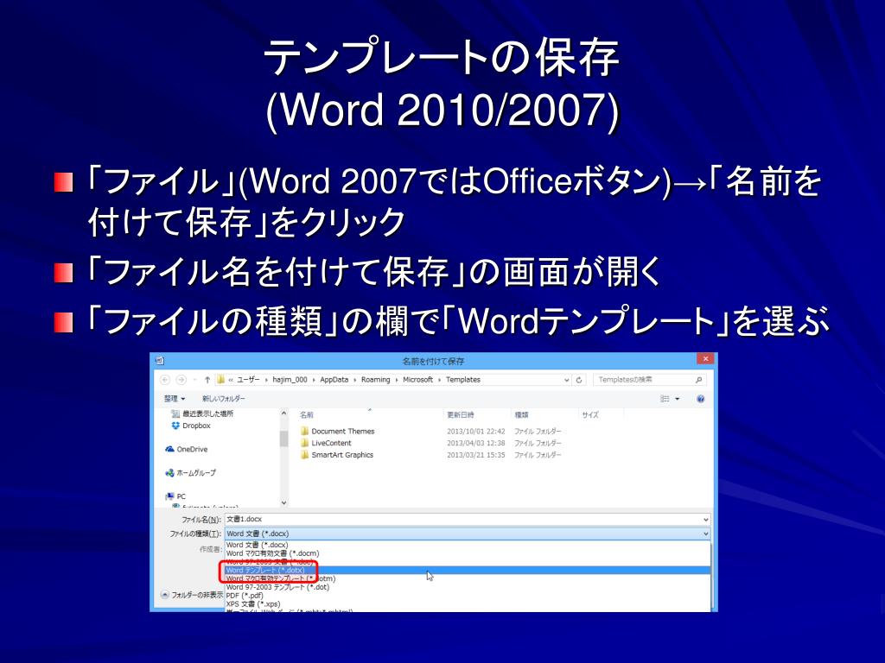Open the recent locations dropdown arrow beside Forward
The height and width of the screenshot is (663, 885).
coord(194,380)
